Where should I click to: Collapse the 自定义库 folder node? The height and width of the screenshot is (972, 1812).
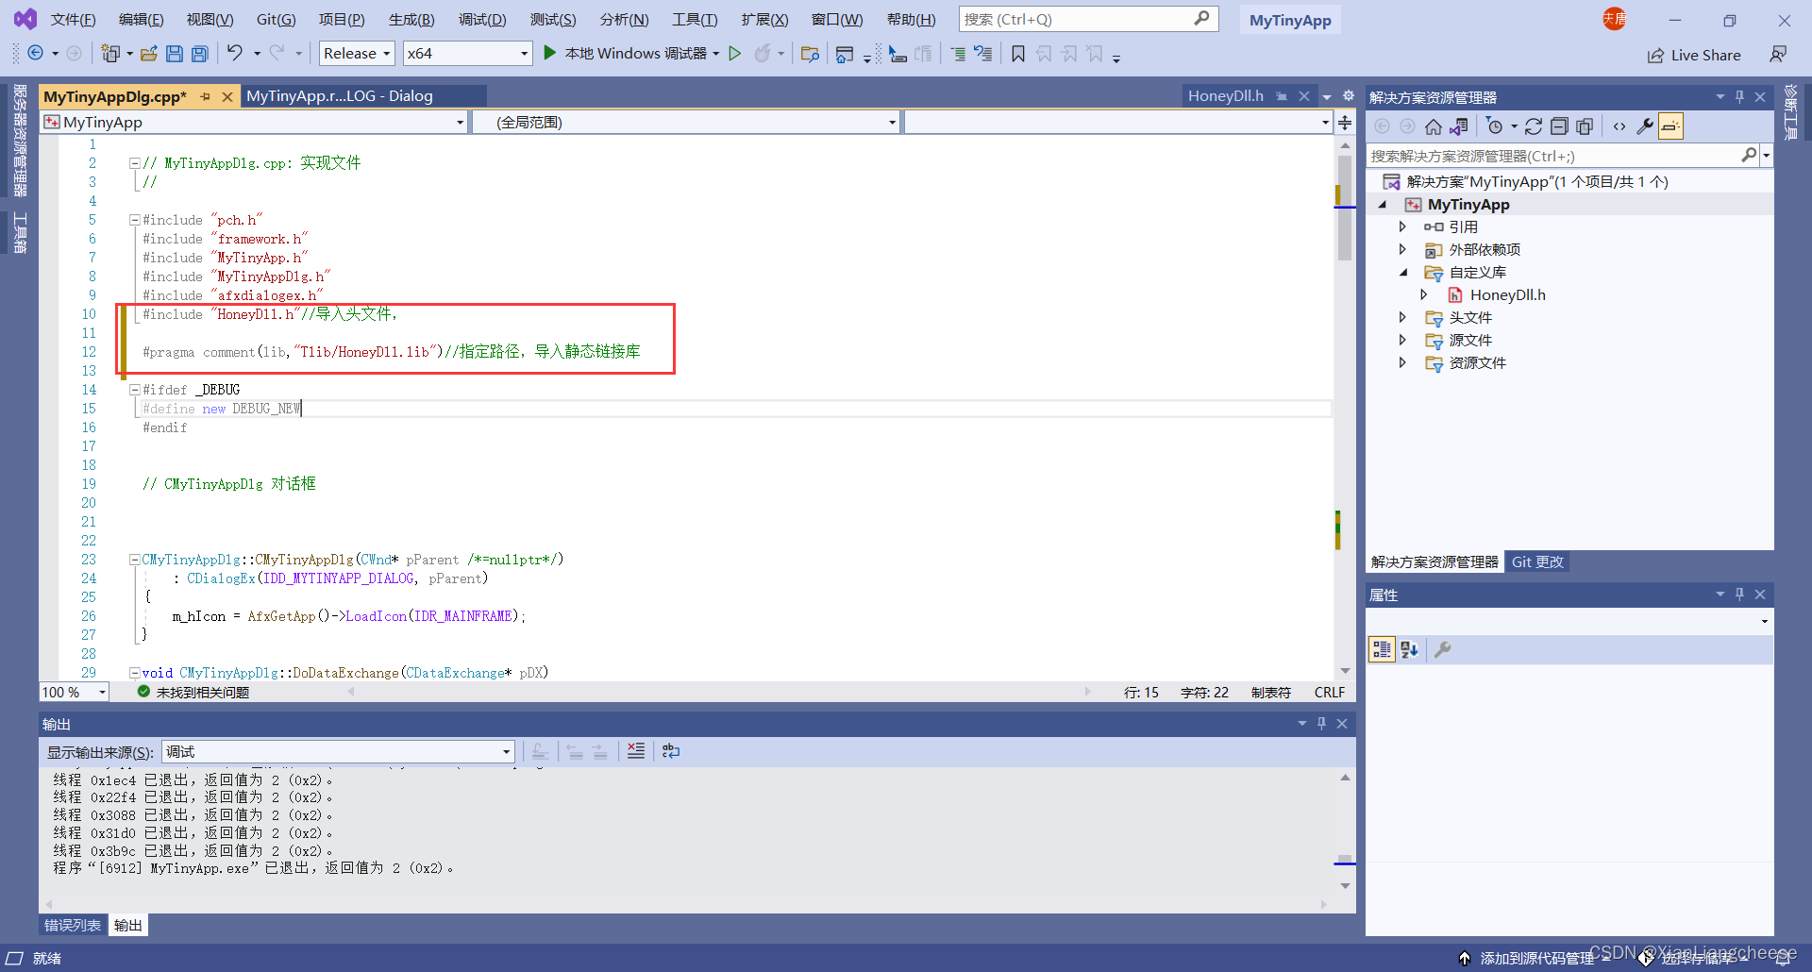coord(1402,272)
